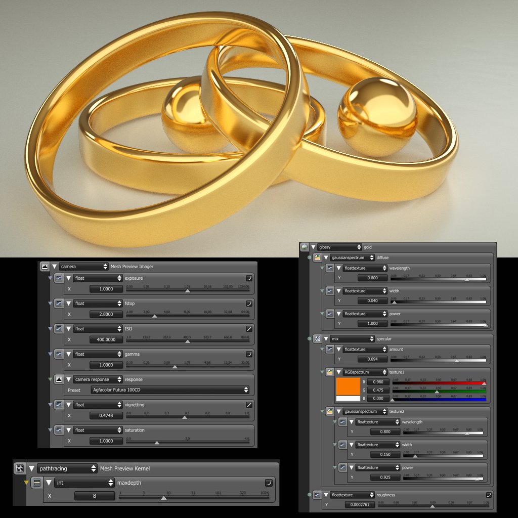
Task: Click the camera response node icon
Action: tap(59, 379)
